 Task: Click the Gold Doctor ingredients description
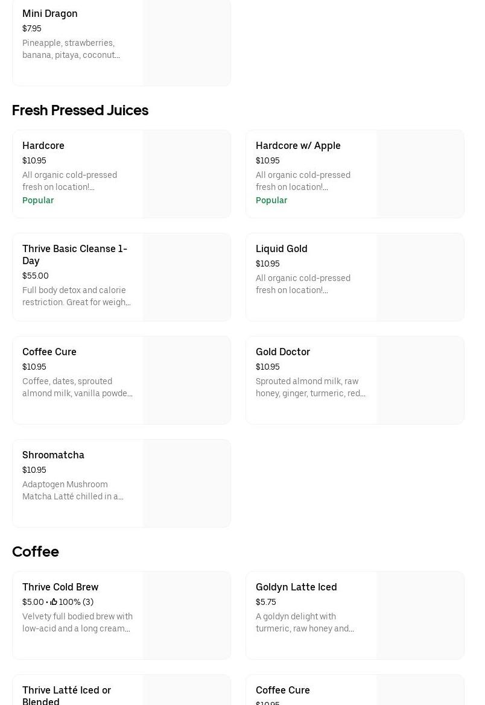pos(311,387)
